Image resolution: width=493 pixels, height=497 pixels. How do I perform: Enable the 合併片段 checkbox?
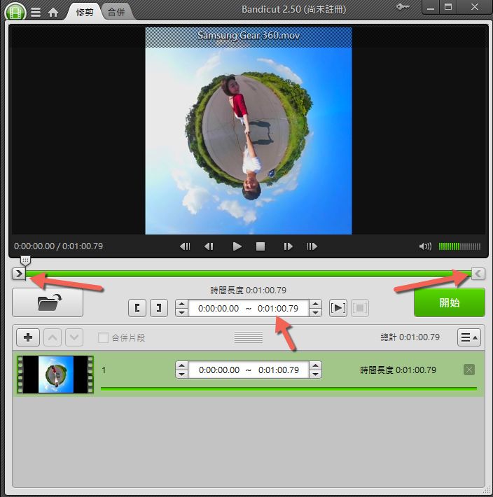(104, 337)
